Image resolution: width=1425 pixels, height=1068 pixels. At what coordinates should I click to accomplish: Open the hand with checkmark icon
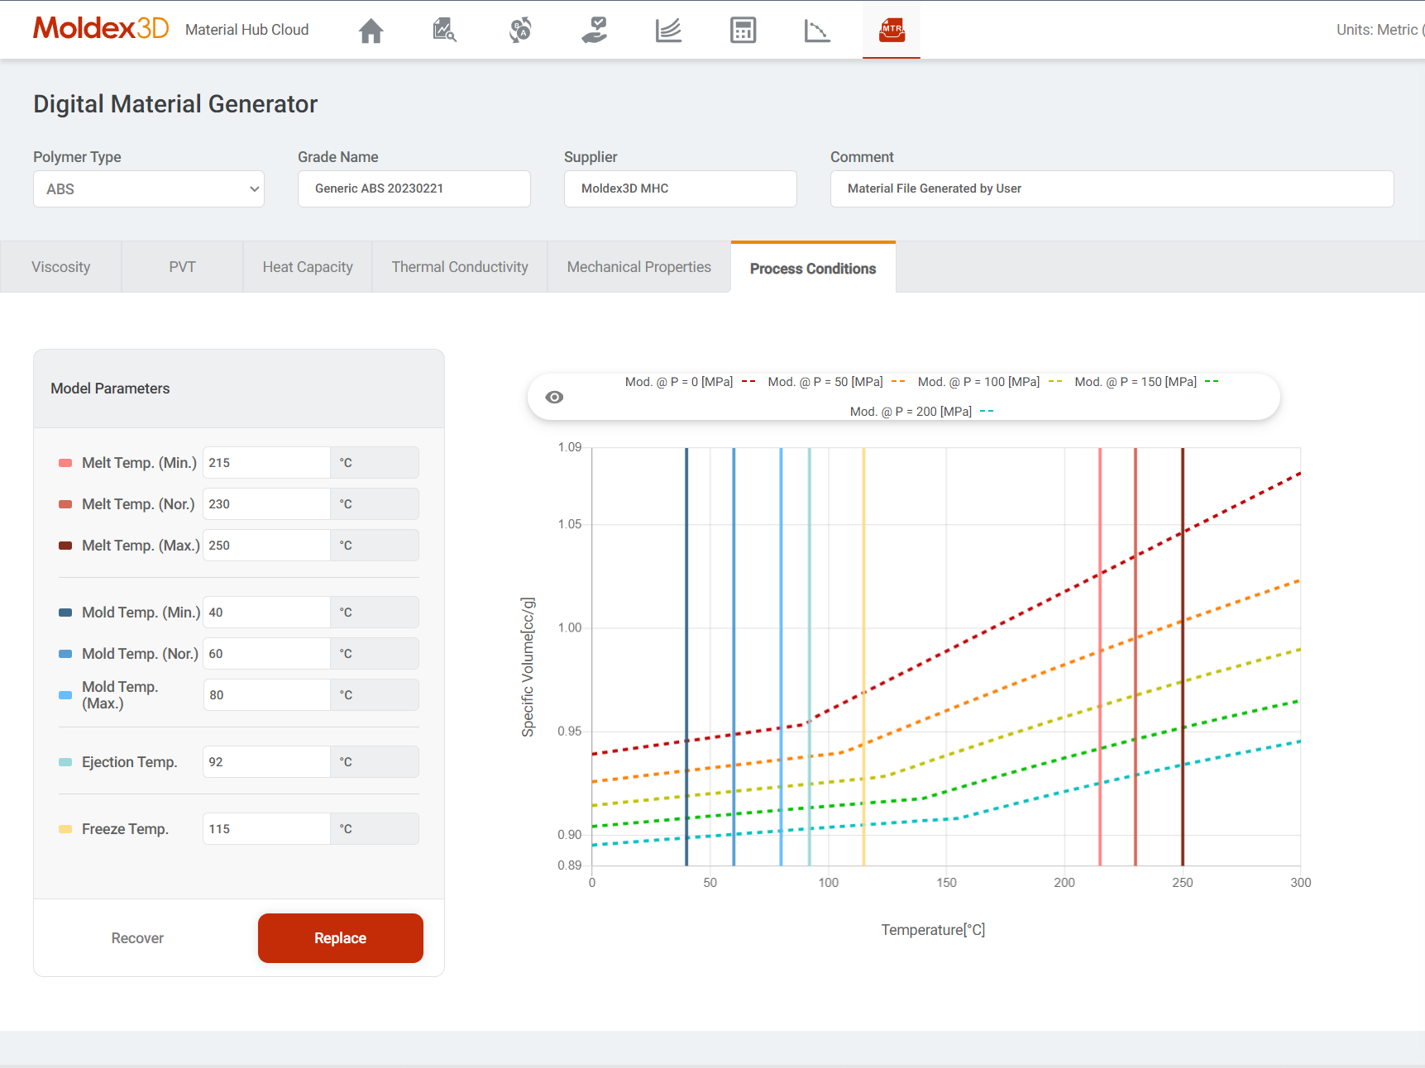(x=594, y=31)
